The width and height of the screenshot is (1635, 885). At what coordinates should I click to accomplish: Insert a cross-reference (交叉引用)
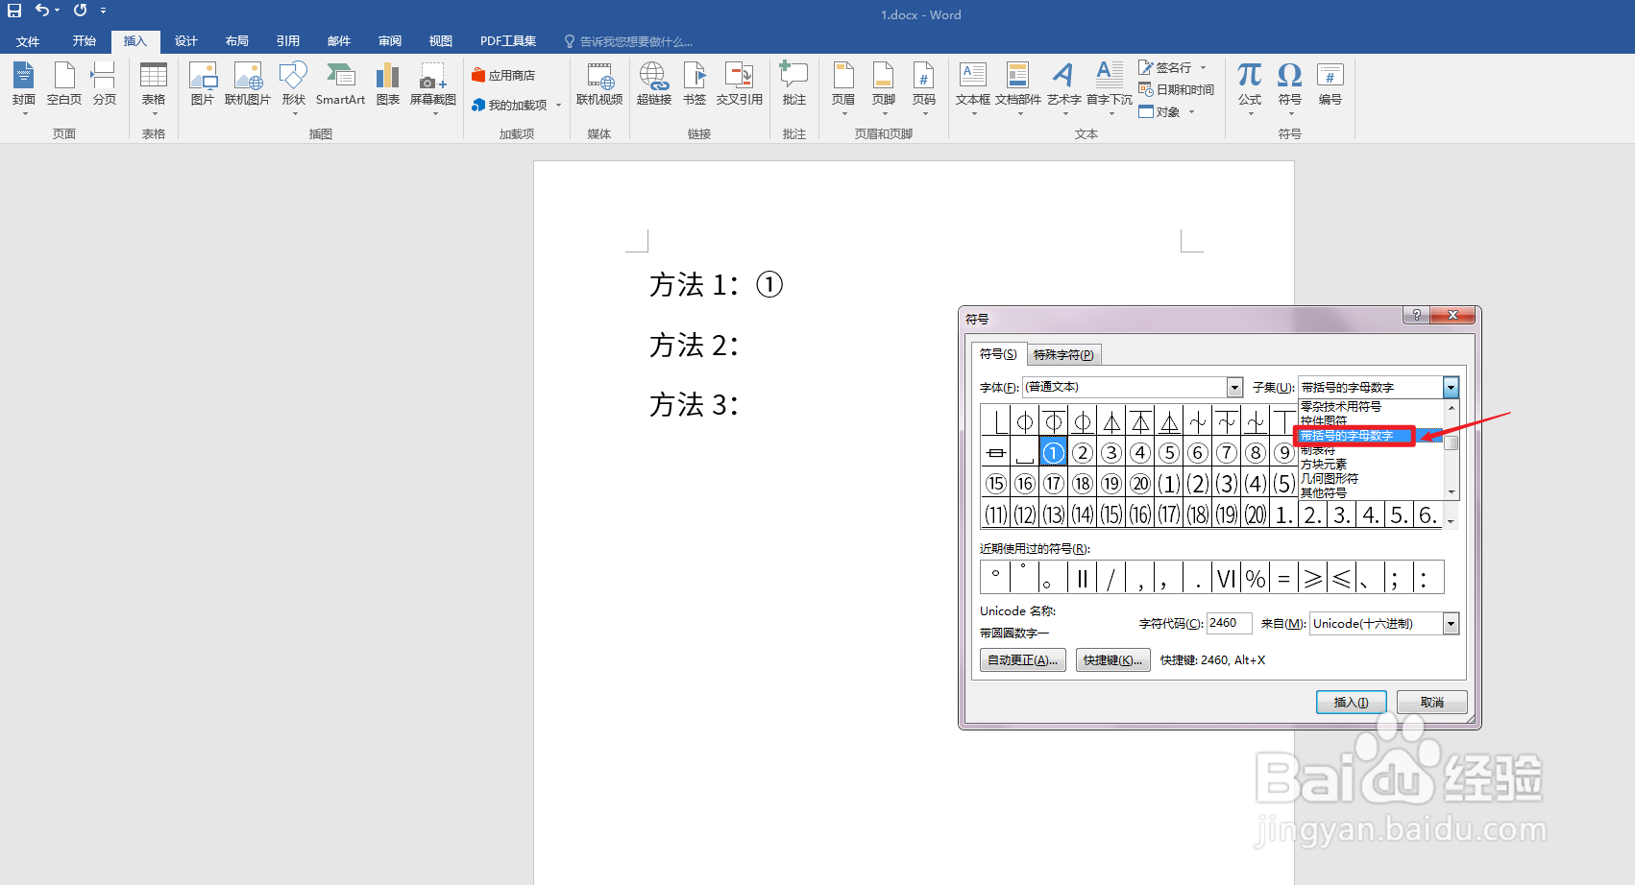click(740, 84)
